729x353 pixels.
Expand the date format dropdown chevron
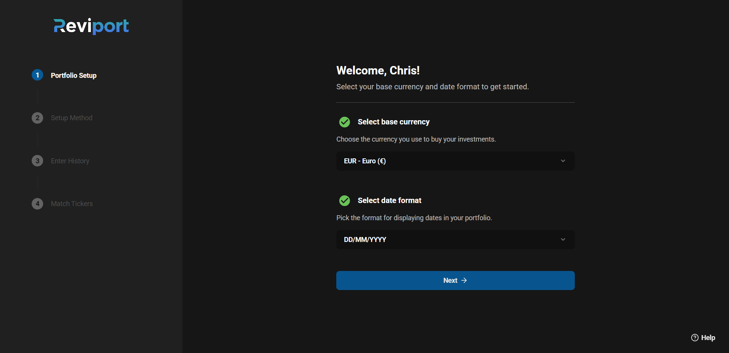pyautogui.click(x=563, y=240)
